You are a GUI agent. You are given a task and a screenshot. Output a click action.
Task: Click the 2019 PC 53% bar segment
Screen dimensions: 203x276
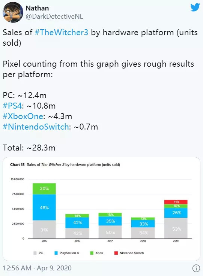176,228
